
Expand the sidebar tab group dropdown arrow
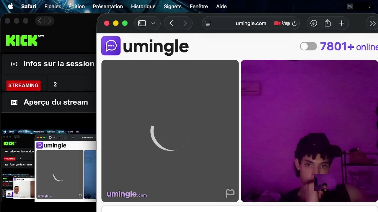(153, 23)
